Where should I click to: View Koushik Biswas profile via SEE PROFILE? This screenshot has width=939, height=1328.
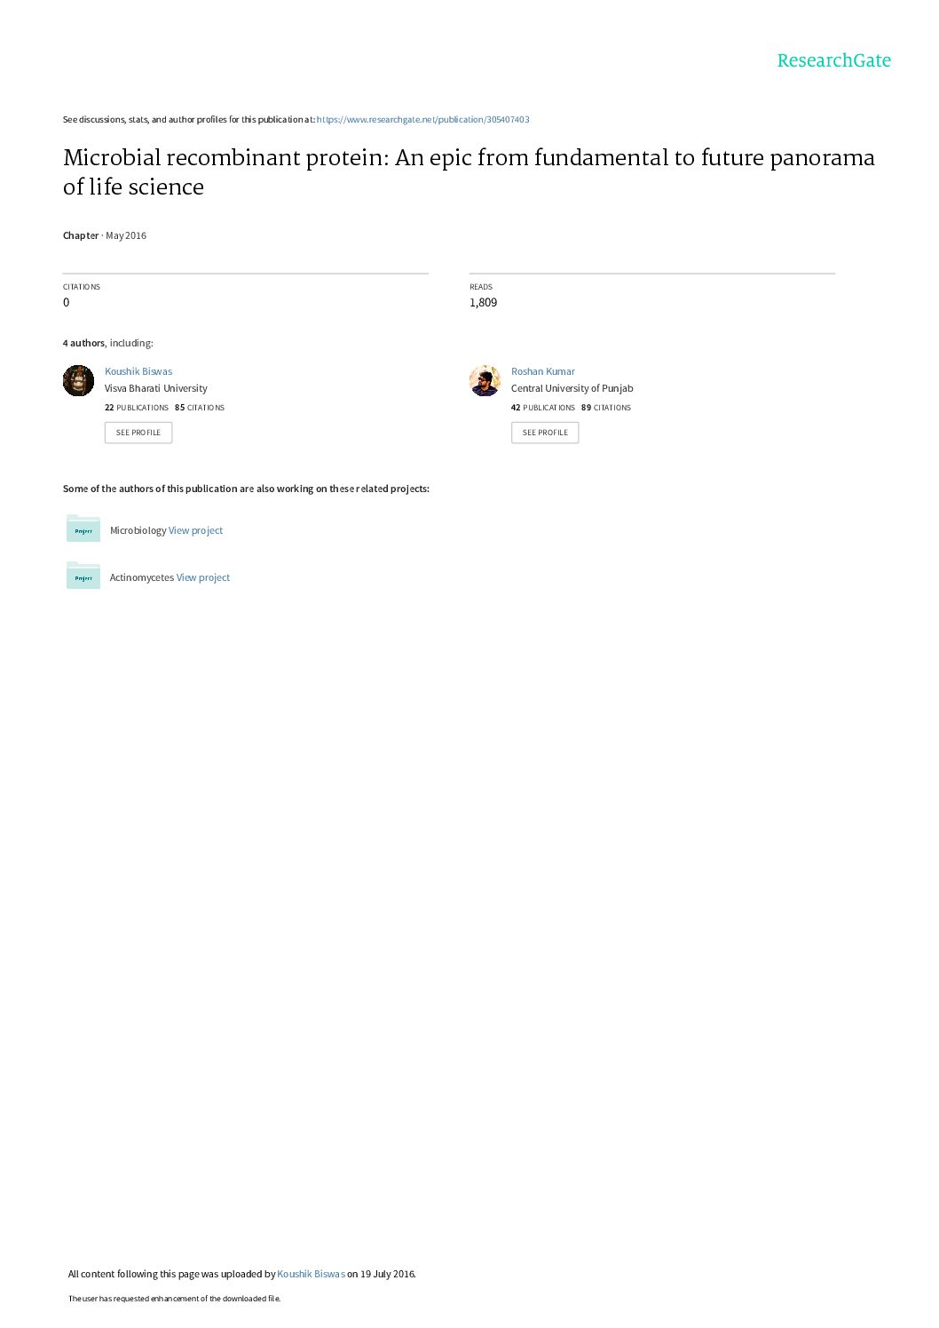click(138, 433)
